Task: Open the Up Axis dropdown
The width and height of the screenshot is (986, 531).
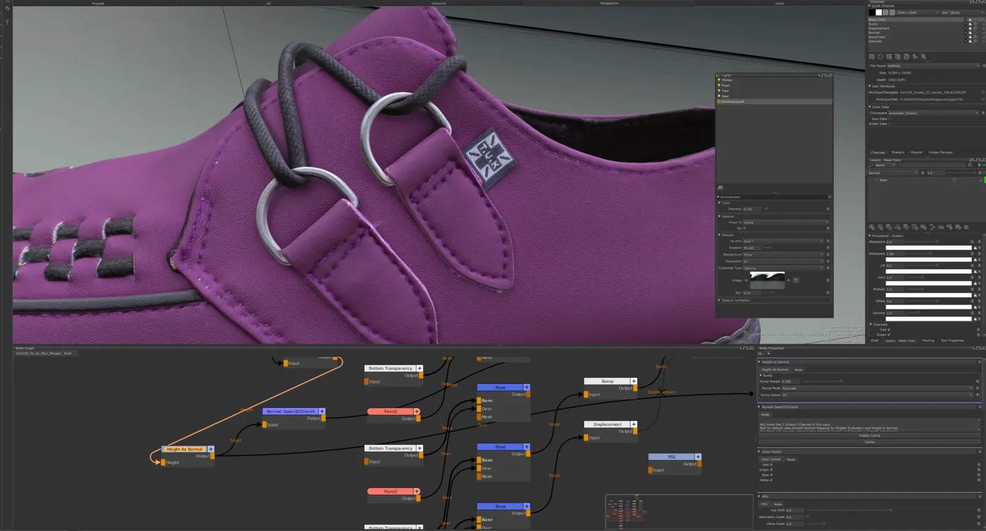Action: point(783,241)
